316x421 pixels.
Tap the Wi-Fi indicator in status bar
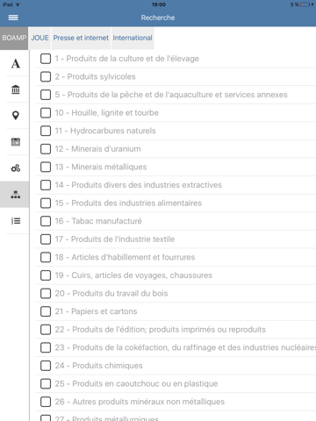point(18,4)
